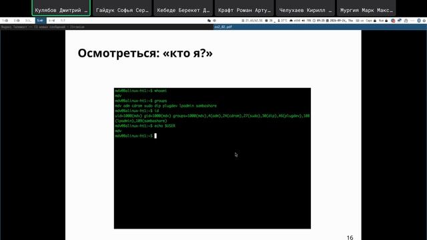Select participant tile Крафт Роман
Viewport: 427px width, 240px height.
pyautogui.click(x=244, y=8)
